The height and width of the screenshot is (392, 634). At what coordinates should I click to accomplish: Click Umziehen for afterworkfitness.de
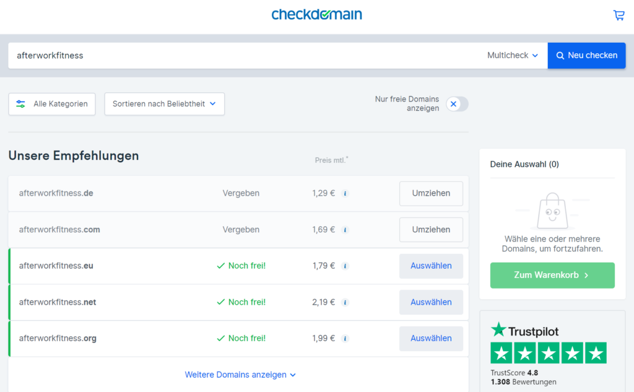coord(431,193)
